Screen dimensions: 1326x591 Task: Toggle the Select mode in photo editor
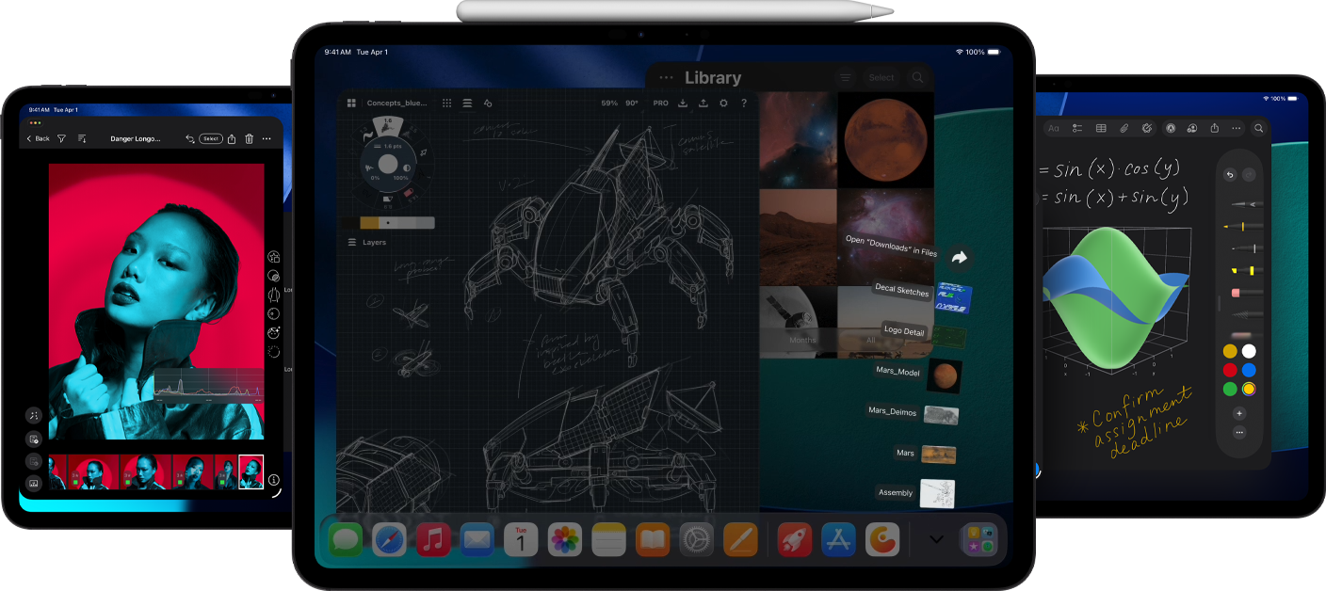(211, 138)
